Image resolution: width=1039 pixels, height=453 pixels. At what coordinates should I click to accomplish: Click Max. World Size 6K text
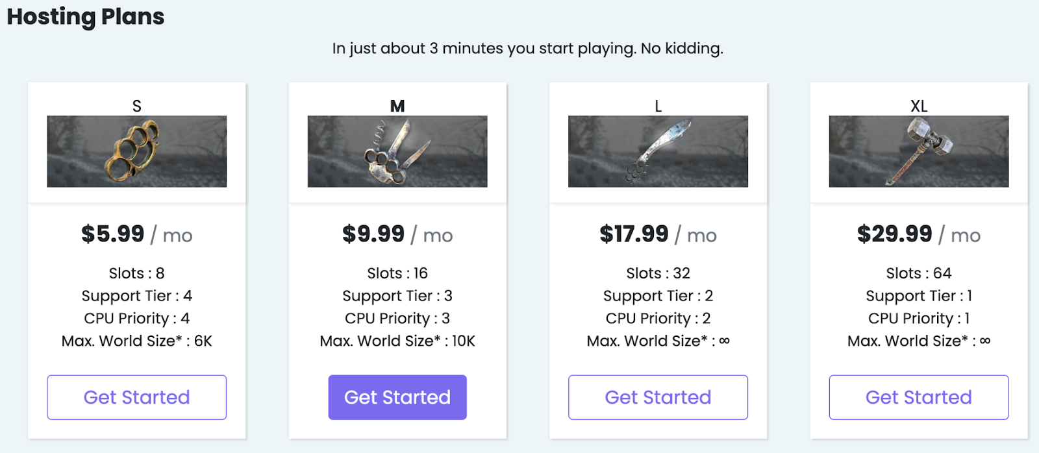pyautogui.click(x=136, y=341)
